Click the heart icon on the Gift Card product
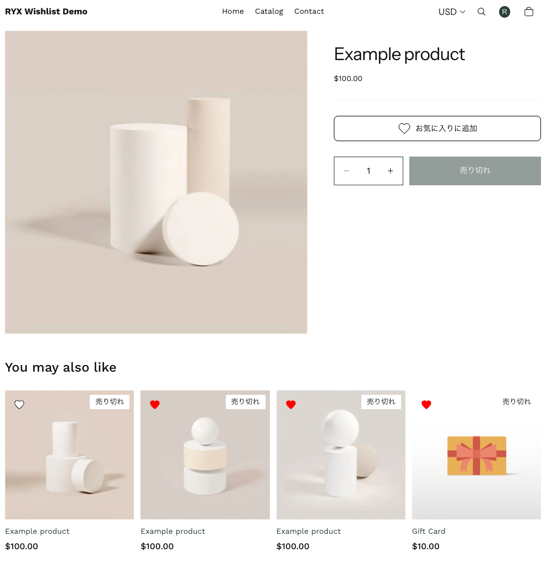 click(426, 404)
